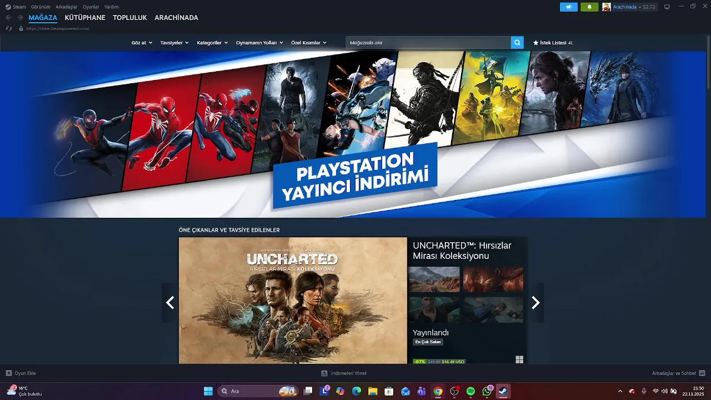Image resolution: width=711 pixels, height=400 pixels.
Task: Click the Uncharted main capsule image
Action: pyautogui.click(x=293, y=301)
